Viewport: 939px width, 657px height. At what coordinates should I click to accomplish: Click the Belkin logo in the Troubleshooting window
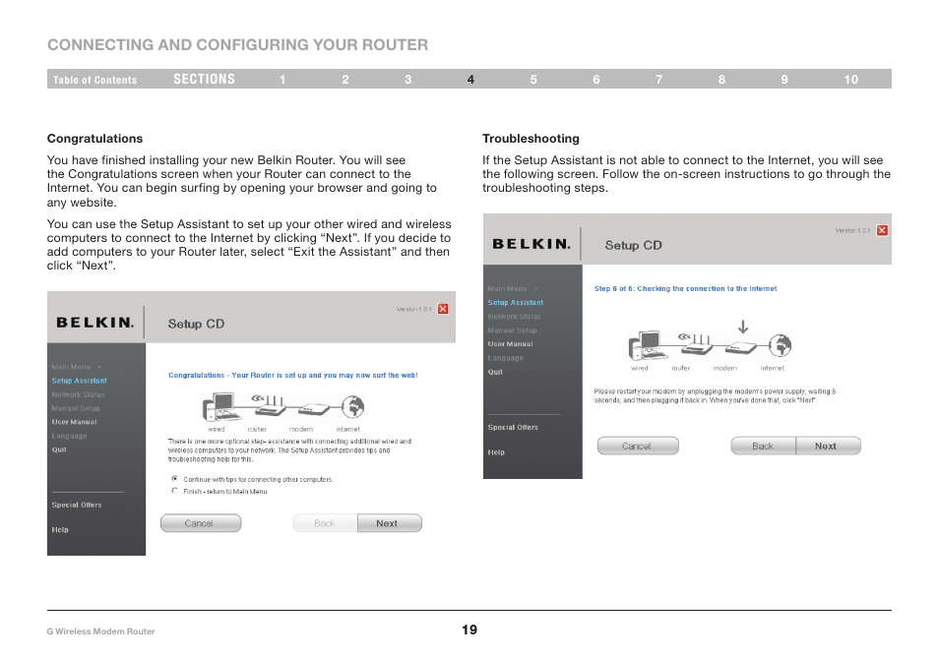pyautogui.click(x=532, y=244)
